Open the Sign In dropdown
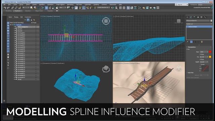The image size is (215, 121). (181, 4)
